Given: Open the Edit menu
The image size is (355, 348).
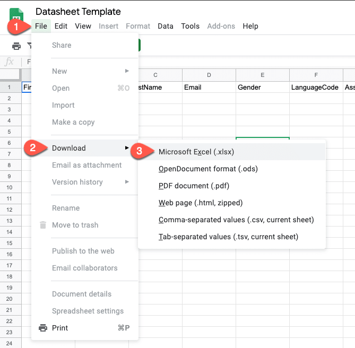Looking at the screenshot, I should (61, 26).
